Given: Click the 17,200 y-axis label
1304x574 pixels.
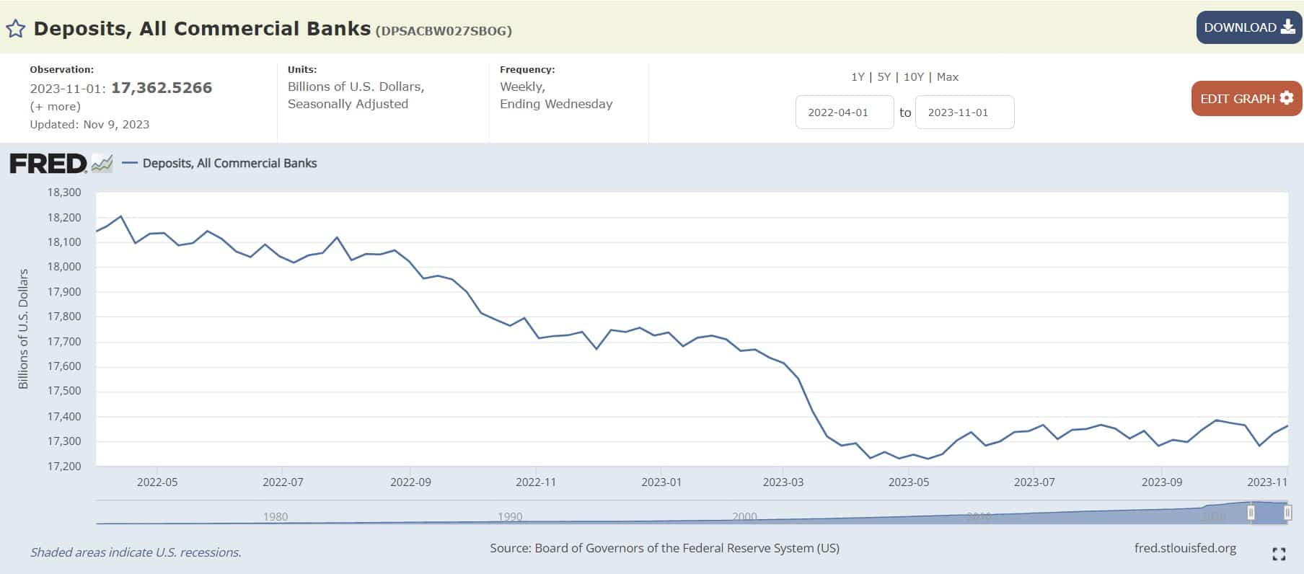Looking at the screenshot, I should (64, 467).
